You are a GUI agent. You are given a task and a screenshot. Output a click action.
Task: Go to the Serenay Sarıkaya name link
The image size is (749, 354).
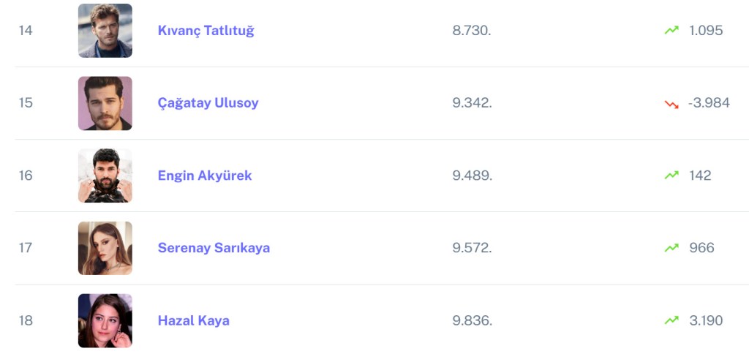click(x=214, y=248)
